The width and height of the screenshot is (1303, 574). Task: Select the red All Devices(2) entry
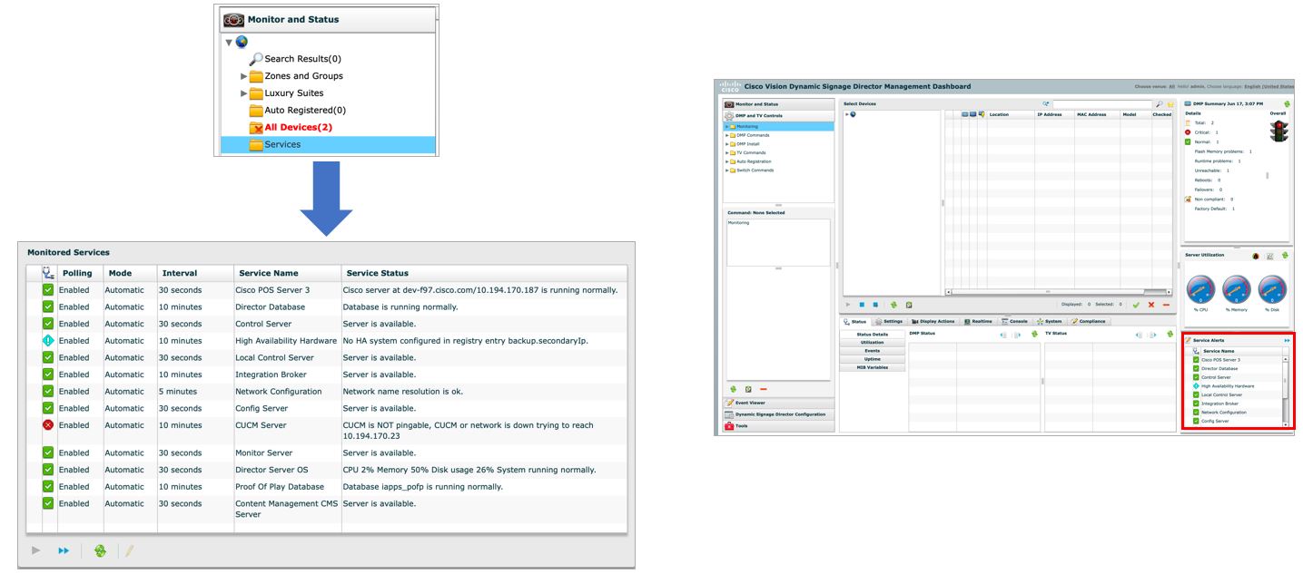point(298,127)
